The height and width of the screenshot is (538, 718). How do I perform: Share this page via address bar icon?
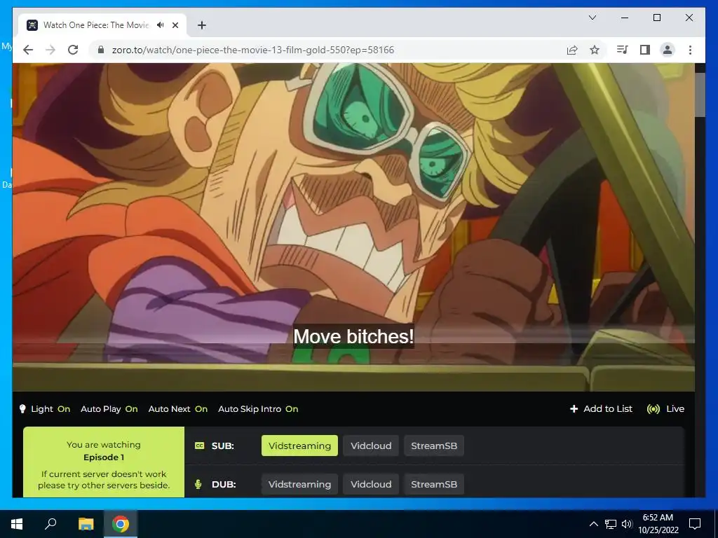(x=572, y=50)
